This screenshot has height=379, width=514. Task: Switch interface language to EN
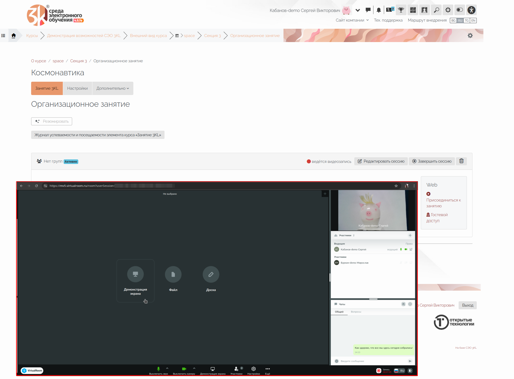tap(473, 20)
